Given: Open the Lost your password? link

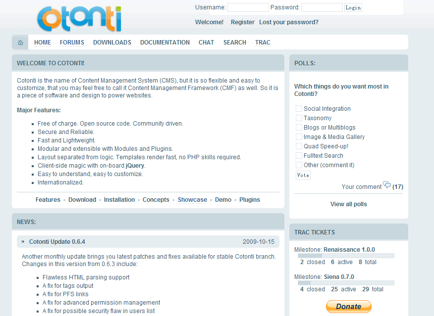Looking at the screenshot, I should (288, 22).
